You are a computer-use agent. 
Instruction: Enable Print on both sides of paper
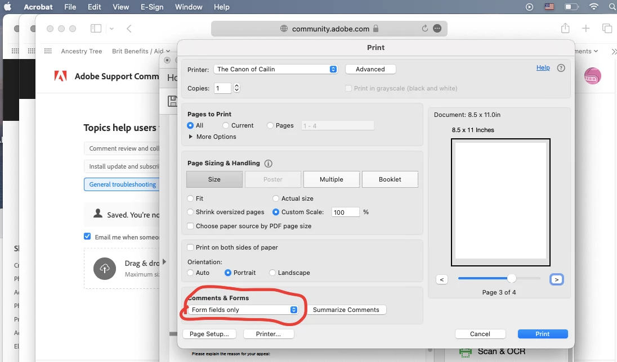(190, 247)
